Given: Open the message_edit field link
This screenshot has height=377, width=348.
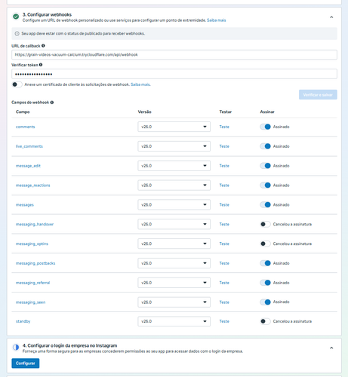Looking at the screenshot, I should [28, 166].
